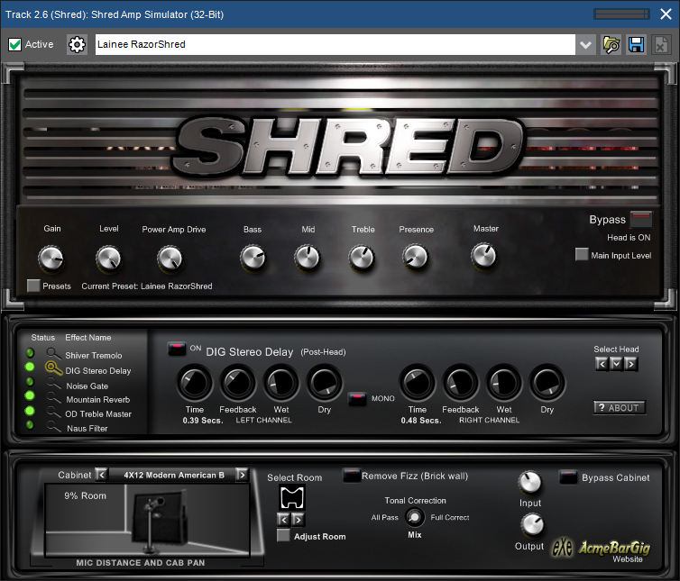Image resolution: width=680 pixels, height=581 pixels.
Task: Toggle the Noise Gate status LED
Action: click(30, 381)
